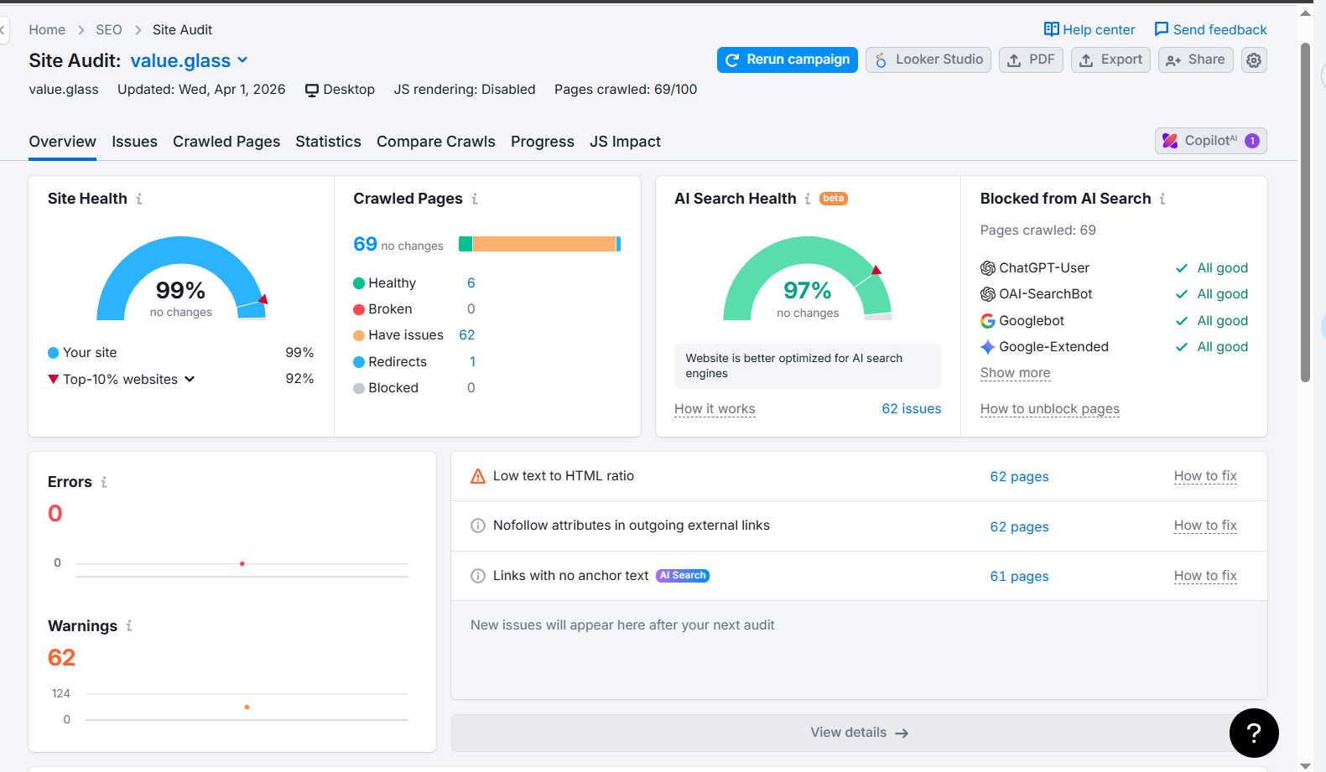1326x772 pixels.
Task: Click the green segment of crawled pages bar
Action: click(465, 244)
